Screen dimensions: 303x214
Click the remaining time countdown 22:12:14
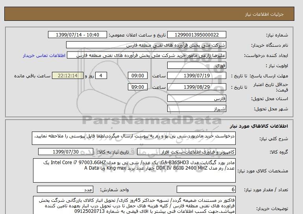pyautogui.click(x=68, y=76)
